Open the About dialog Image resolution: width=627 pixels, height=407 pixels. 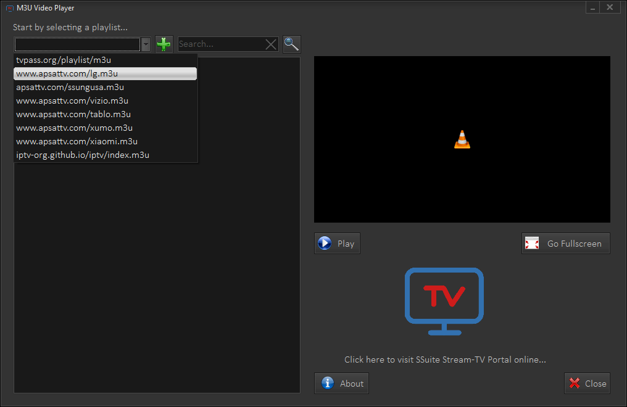tap(341, 384)
